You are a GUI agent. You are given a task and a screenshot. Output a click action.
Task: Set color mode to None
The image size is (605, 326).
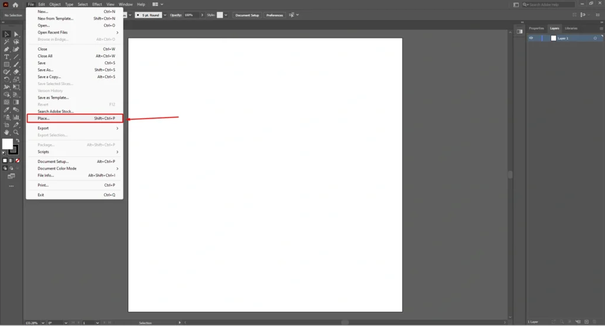click(17, 161)
